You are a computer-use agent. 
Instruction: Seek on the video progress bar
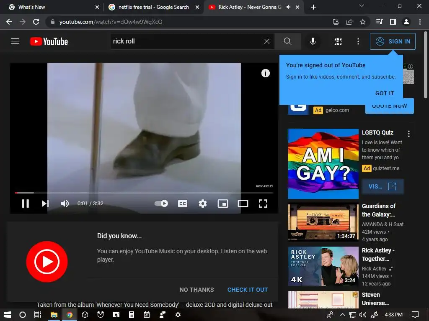coord(144,193)
